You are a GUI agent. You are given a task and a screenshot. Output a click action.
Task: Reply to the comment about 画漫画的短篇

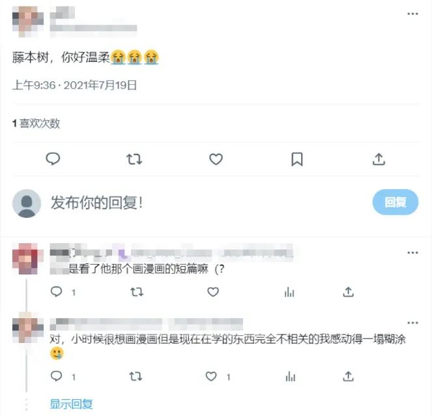pos(57,291)
